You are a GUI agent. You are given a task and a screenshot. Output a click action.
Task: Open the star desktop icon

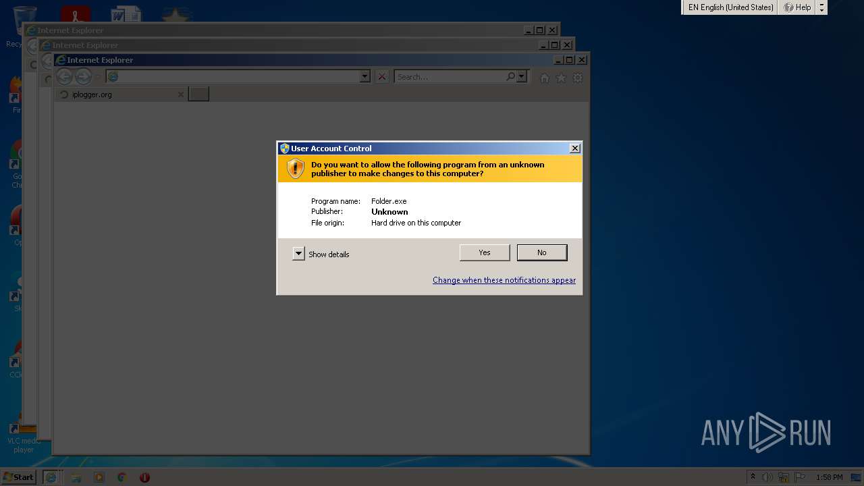[x=178, y=15]
